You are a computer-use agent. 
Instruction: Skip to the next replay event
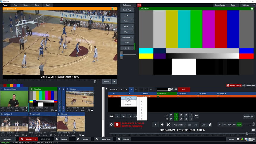pos(196,125)
